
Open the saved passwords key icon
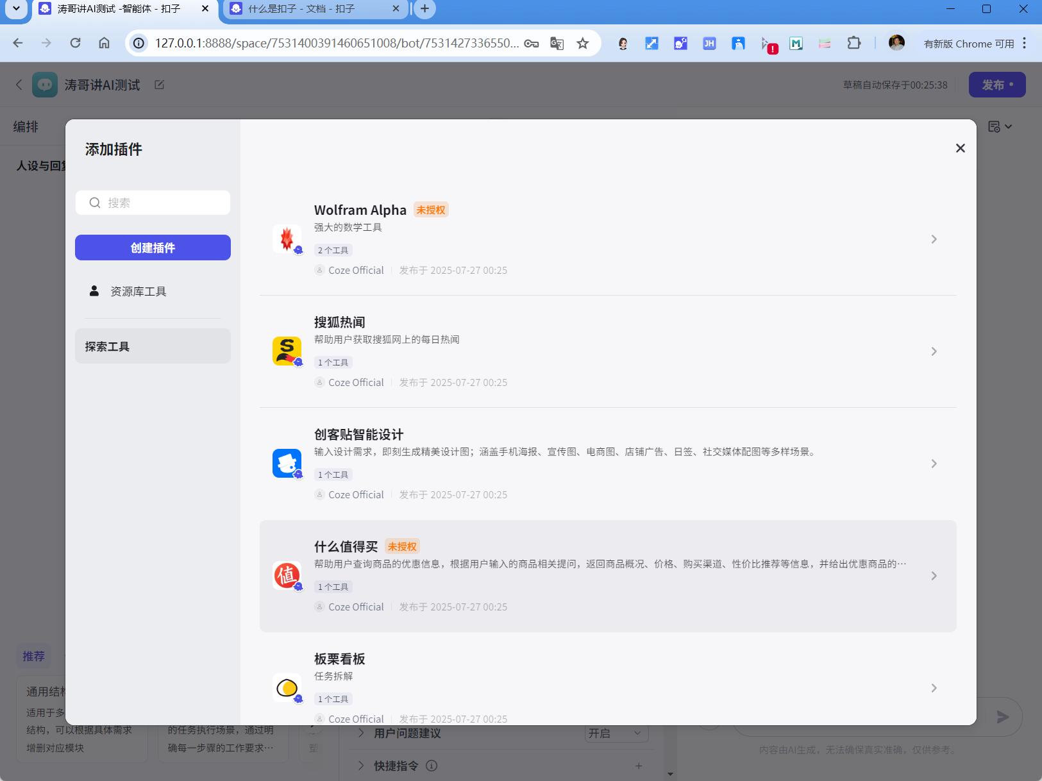531,44
